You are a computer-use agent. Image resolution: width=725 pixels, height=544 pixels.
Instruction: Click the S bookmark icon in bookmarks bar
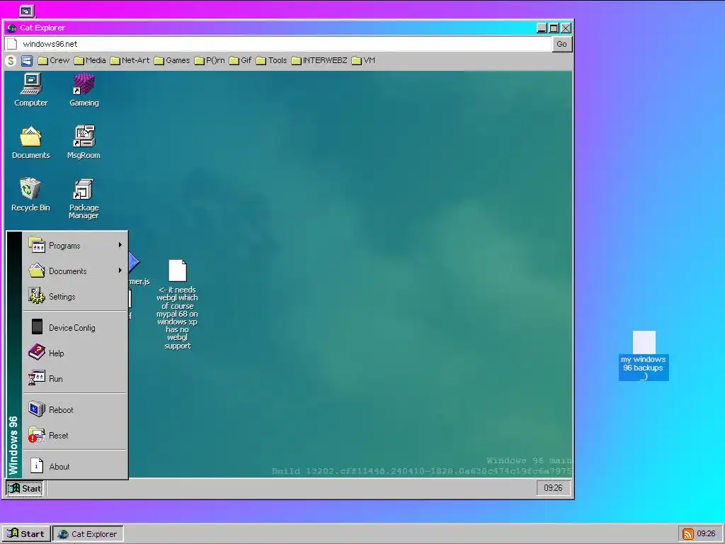11,61
